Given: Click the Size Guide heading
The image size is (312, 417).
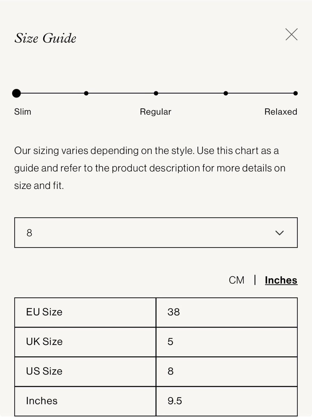Looking at the screenshot, I should (46, 38).
